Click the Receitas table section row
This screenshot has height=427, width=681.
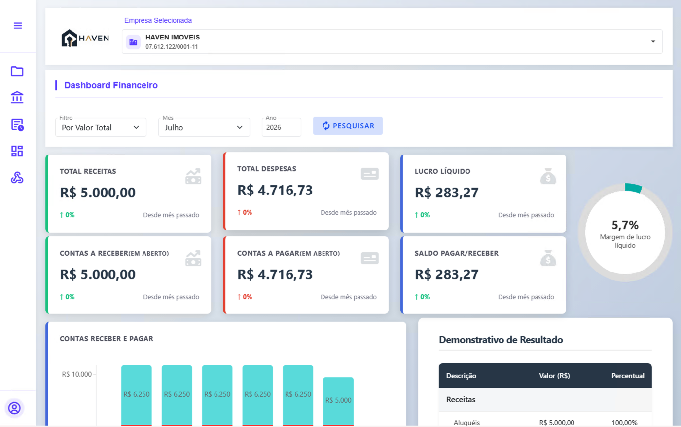[545, 400]
